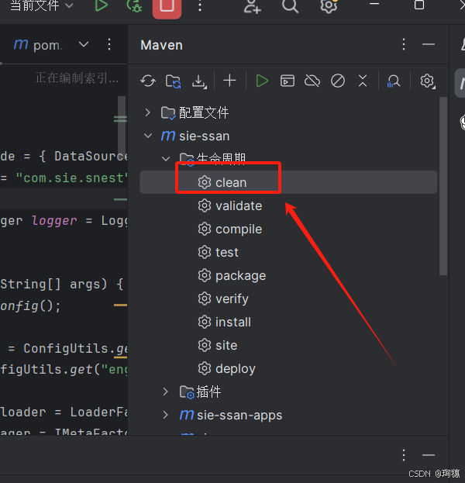
Task: Select sie-ssan-apps module label
Action: coord(239,416)
